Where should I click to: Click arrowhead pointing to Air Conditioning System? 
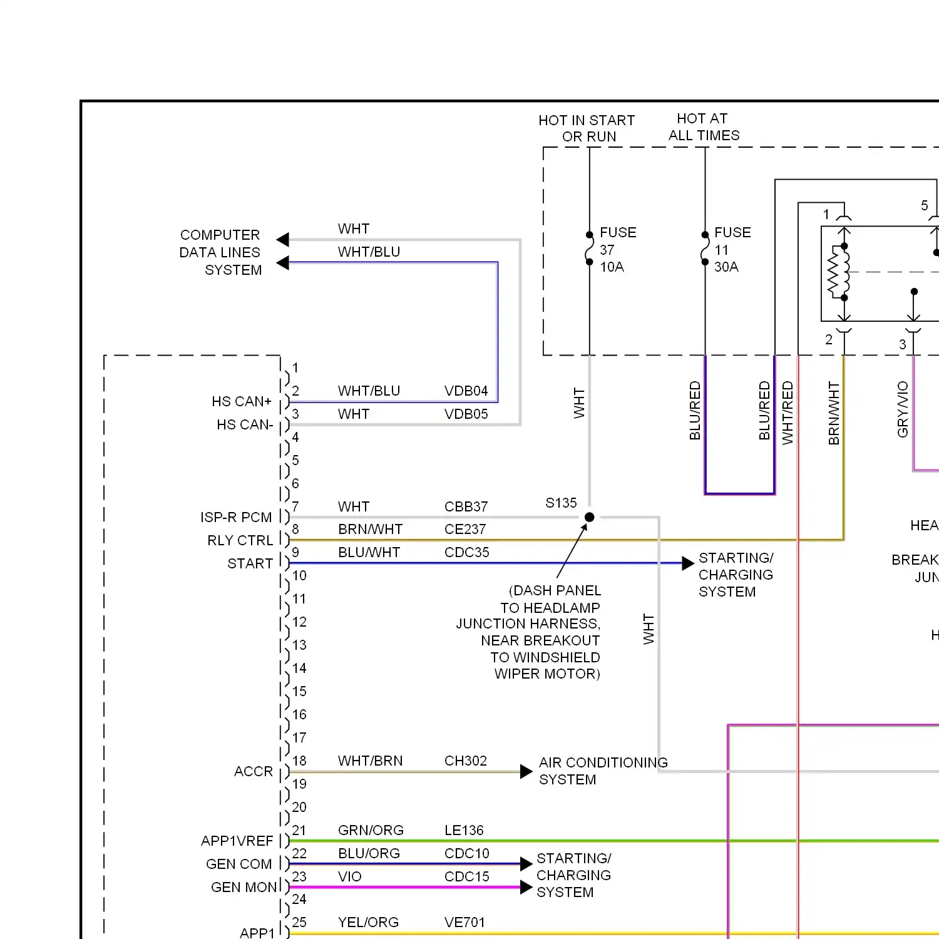coord(526,772)
